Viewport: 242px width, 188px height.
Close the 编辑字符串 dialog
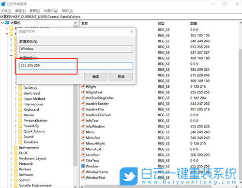(x=132, y=31)
